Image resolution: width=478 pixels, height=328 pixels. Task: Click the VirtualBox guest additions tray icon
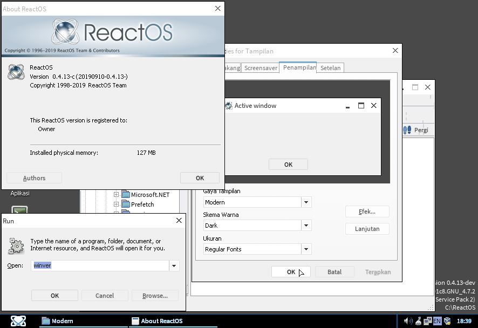447,320
